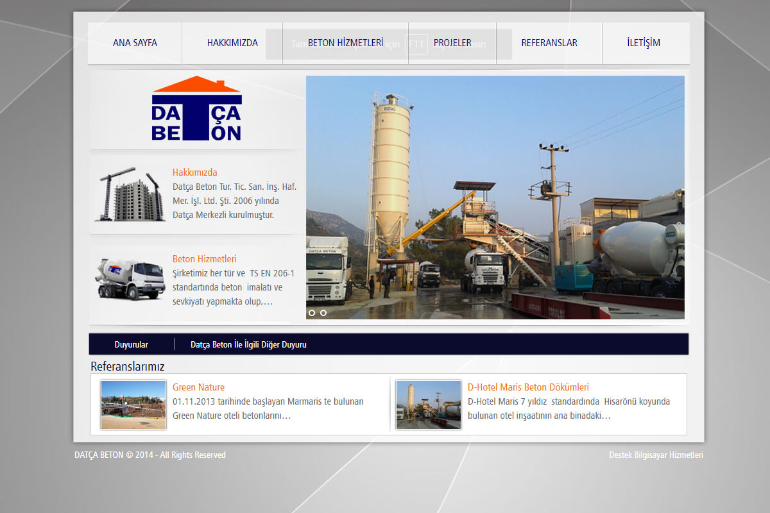Open the orange Beton Hizmetleri heading link
The height and width of the screenshot is (513, 770).
pyautogui.click(x=205, y=259)
